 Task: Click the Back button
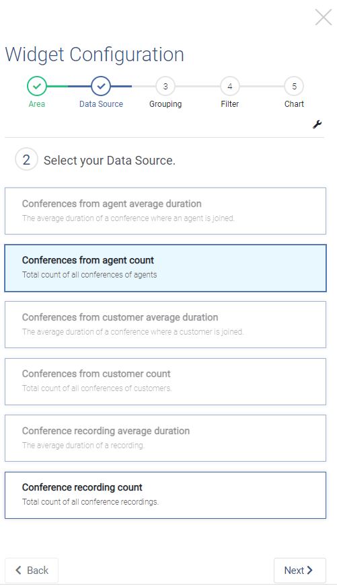pos(32,571)
